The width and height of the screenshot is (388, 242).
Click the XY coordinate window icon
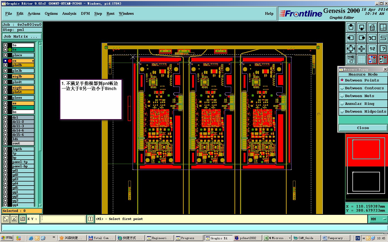point(383,27)
